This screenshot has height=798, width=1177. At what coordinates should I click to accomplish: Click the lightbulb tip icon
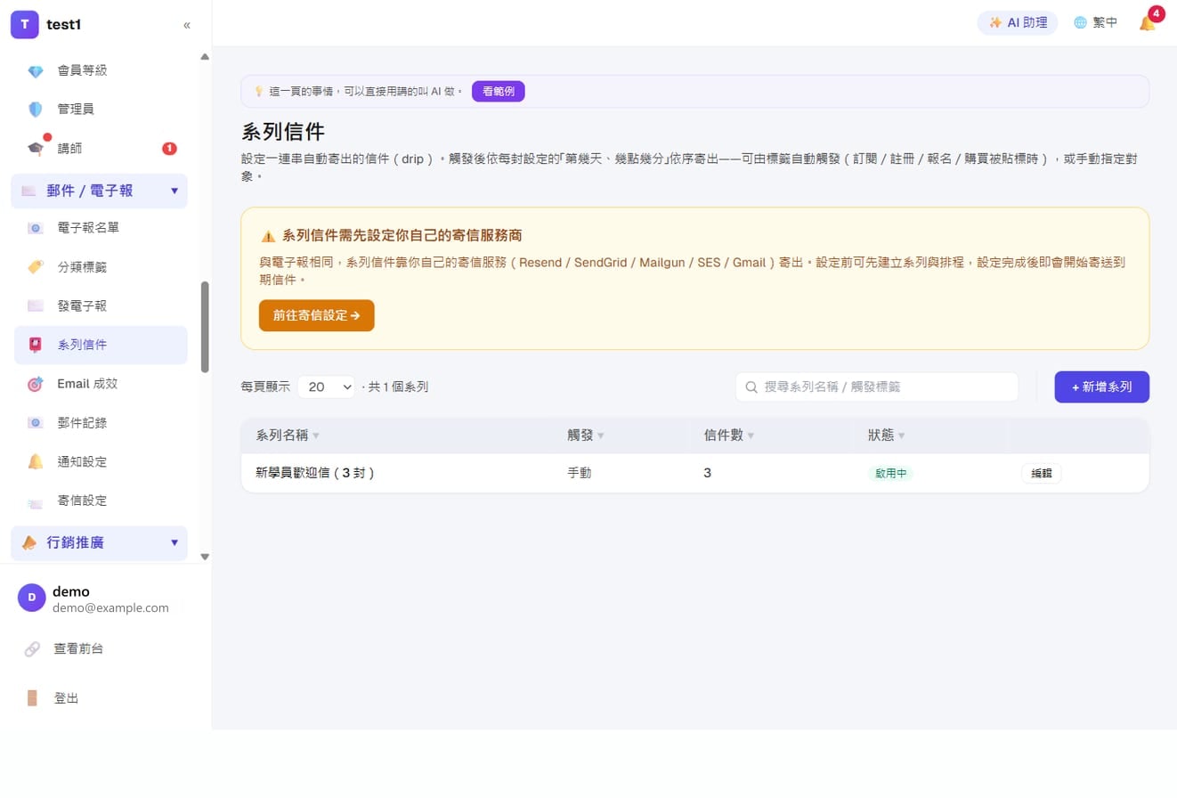(x=259, y=91)
